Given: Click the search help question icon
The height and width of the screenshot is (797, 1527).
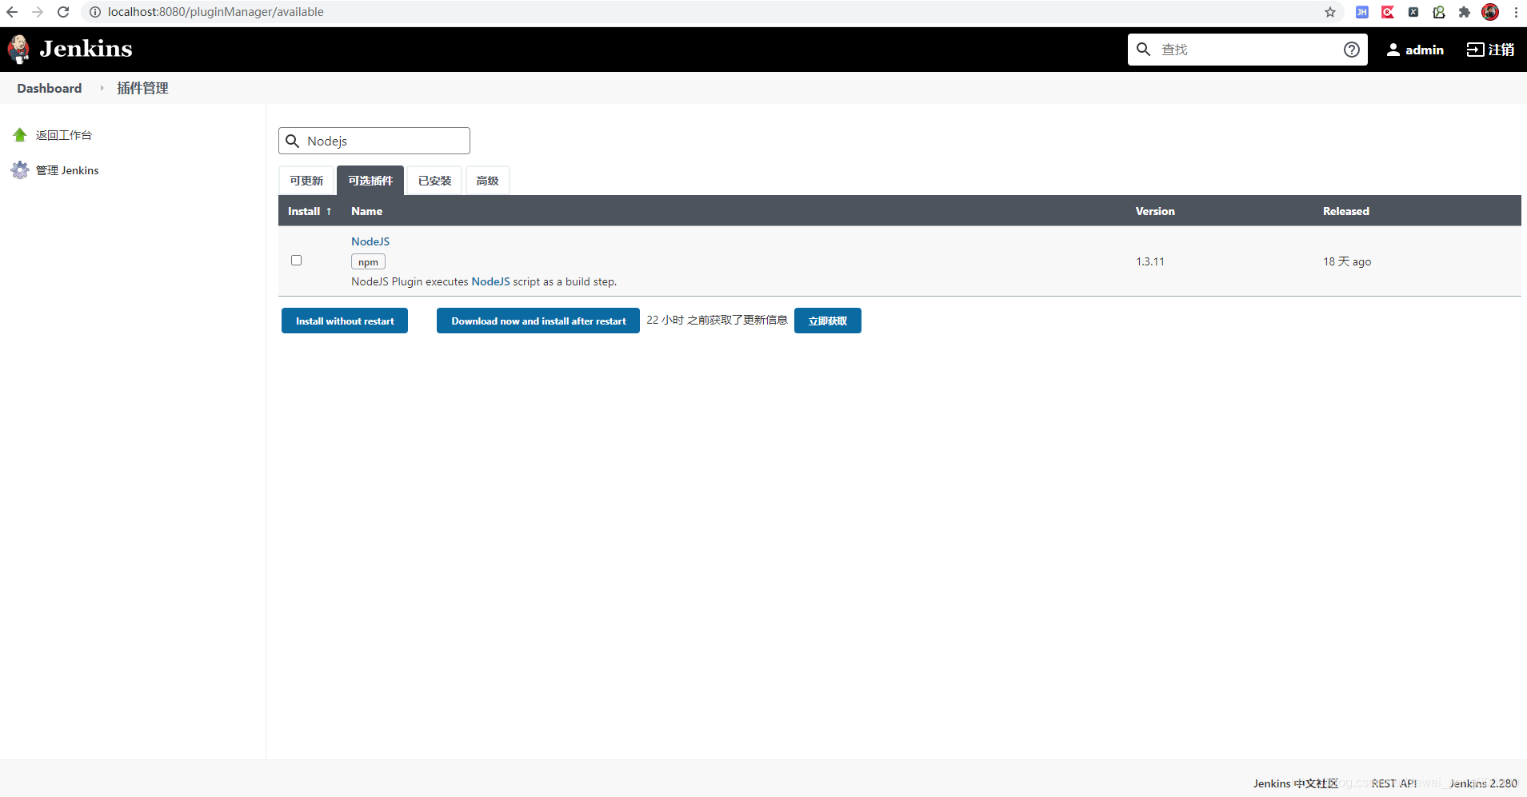Looking at the screenshot, I should (x=1352, y=50).
